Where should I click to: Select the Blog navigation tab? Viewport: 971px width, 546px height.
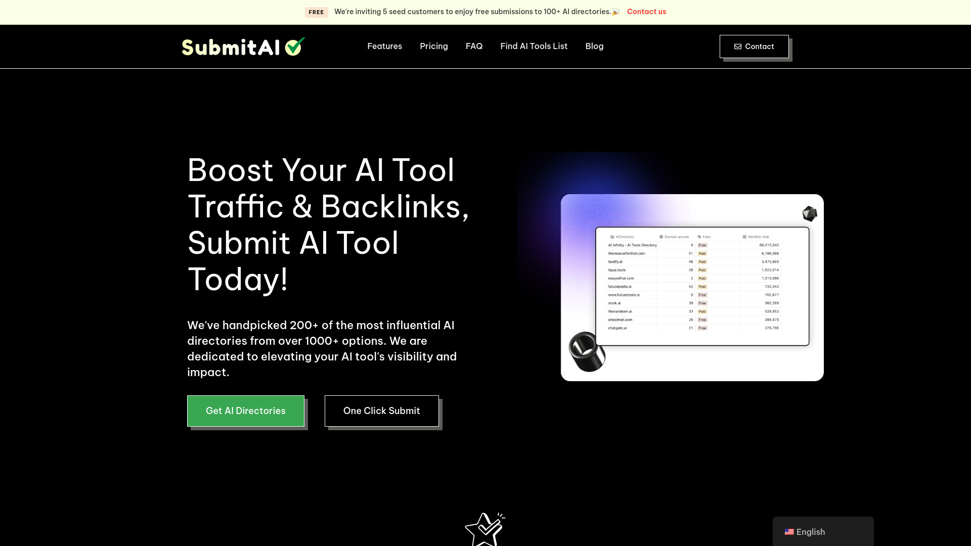pos(594,46)
